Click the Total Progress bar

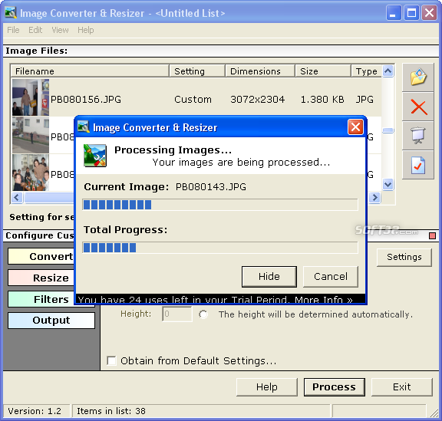(220, 248)
